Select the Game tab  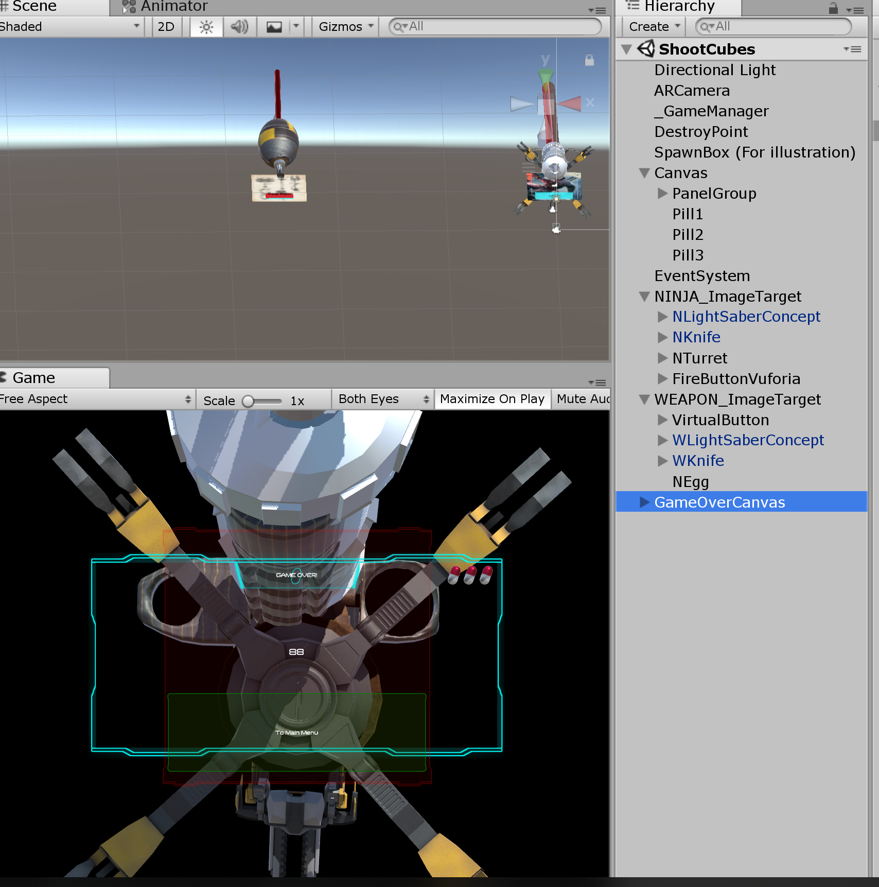pos(54,378)
